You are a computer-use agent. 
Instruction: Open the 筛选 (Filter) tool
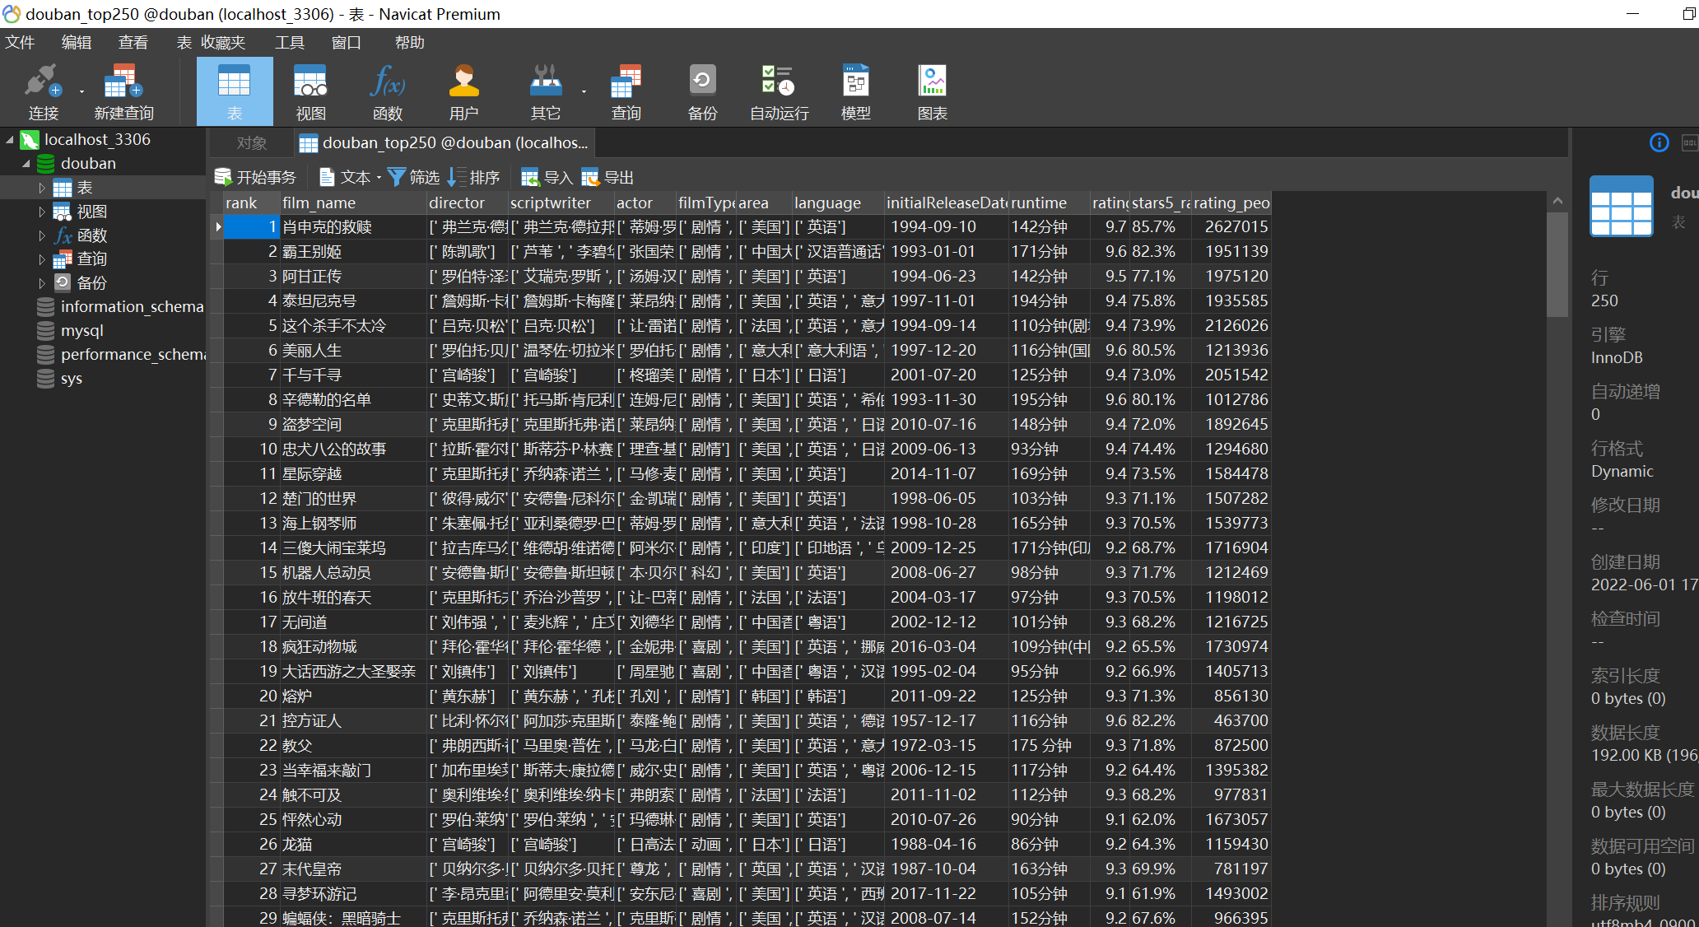point(414,177)
